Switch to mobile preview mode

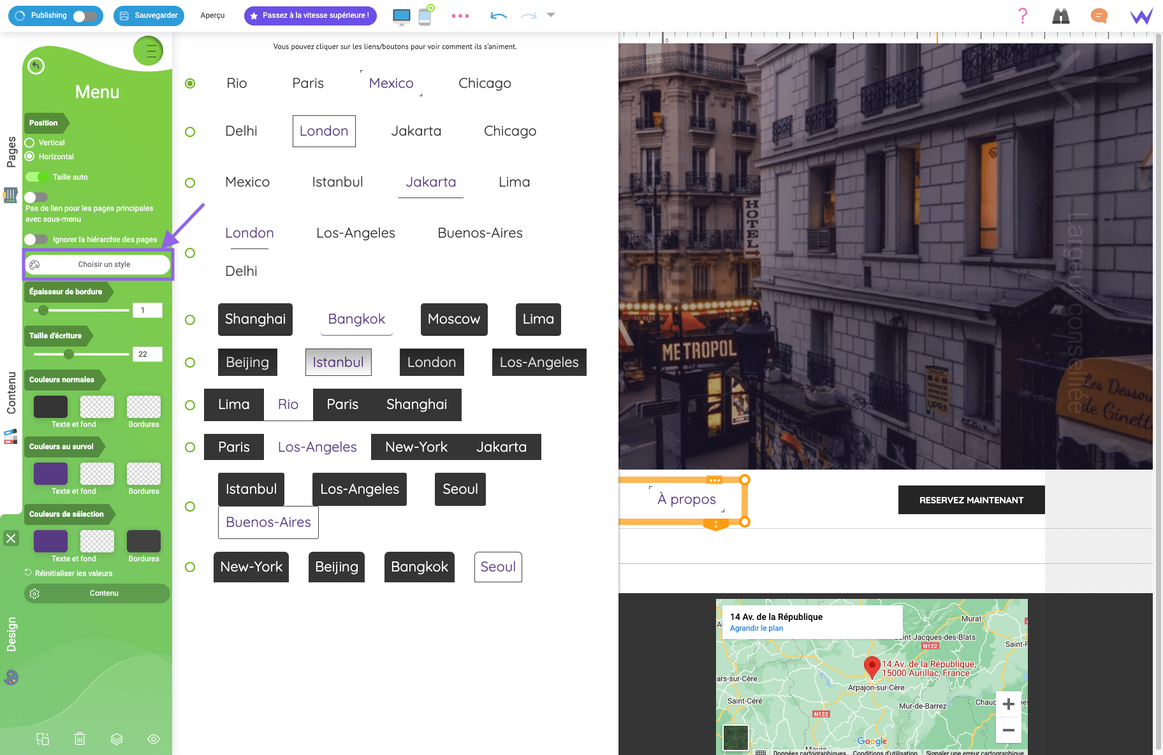tap(424, 16)
